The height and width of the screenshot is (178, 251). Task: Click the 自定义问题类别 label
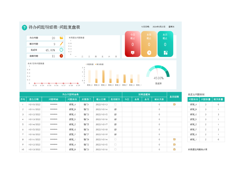click(x=196, y=94)
